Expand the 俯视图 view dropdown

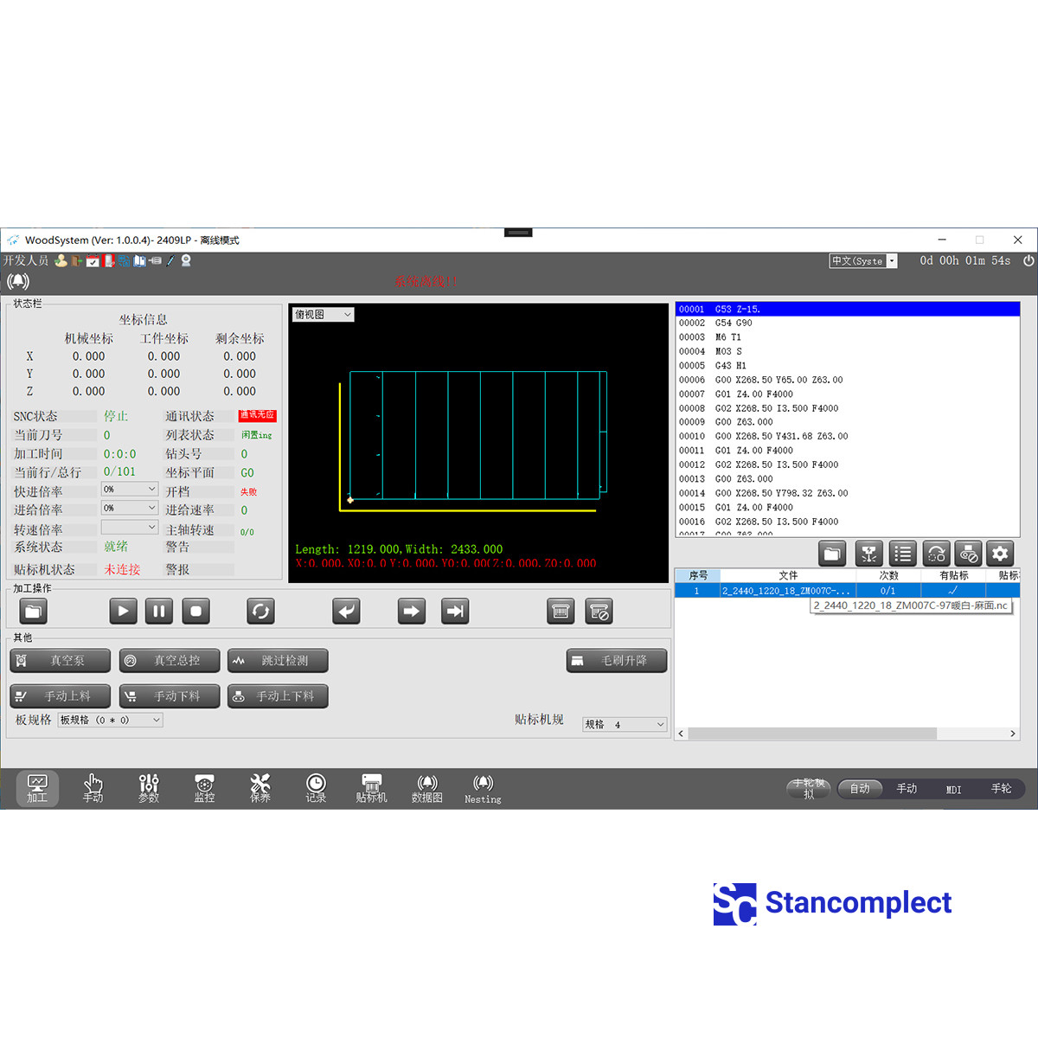[x=324, y=315]
